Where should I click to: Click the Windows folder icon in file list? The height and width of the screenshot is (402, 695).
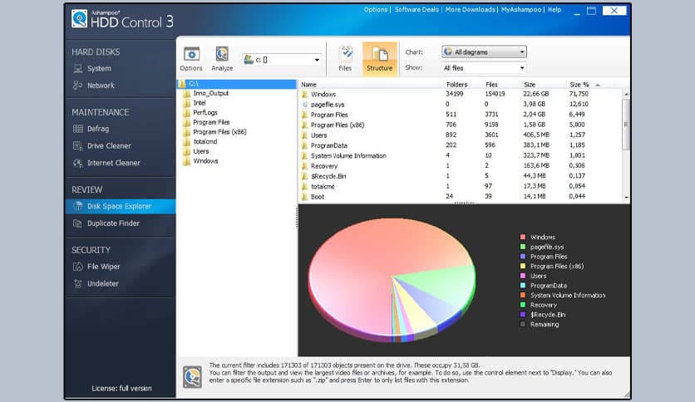tap(304, 95)
